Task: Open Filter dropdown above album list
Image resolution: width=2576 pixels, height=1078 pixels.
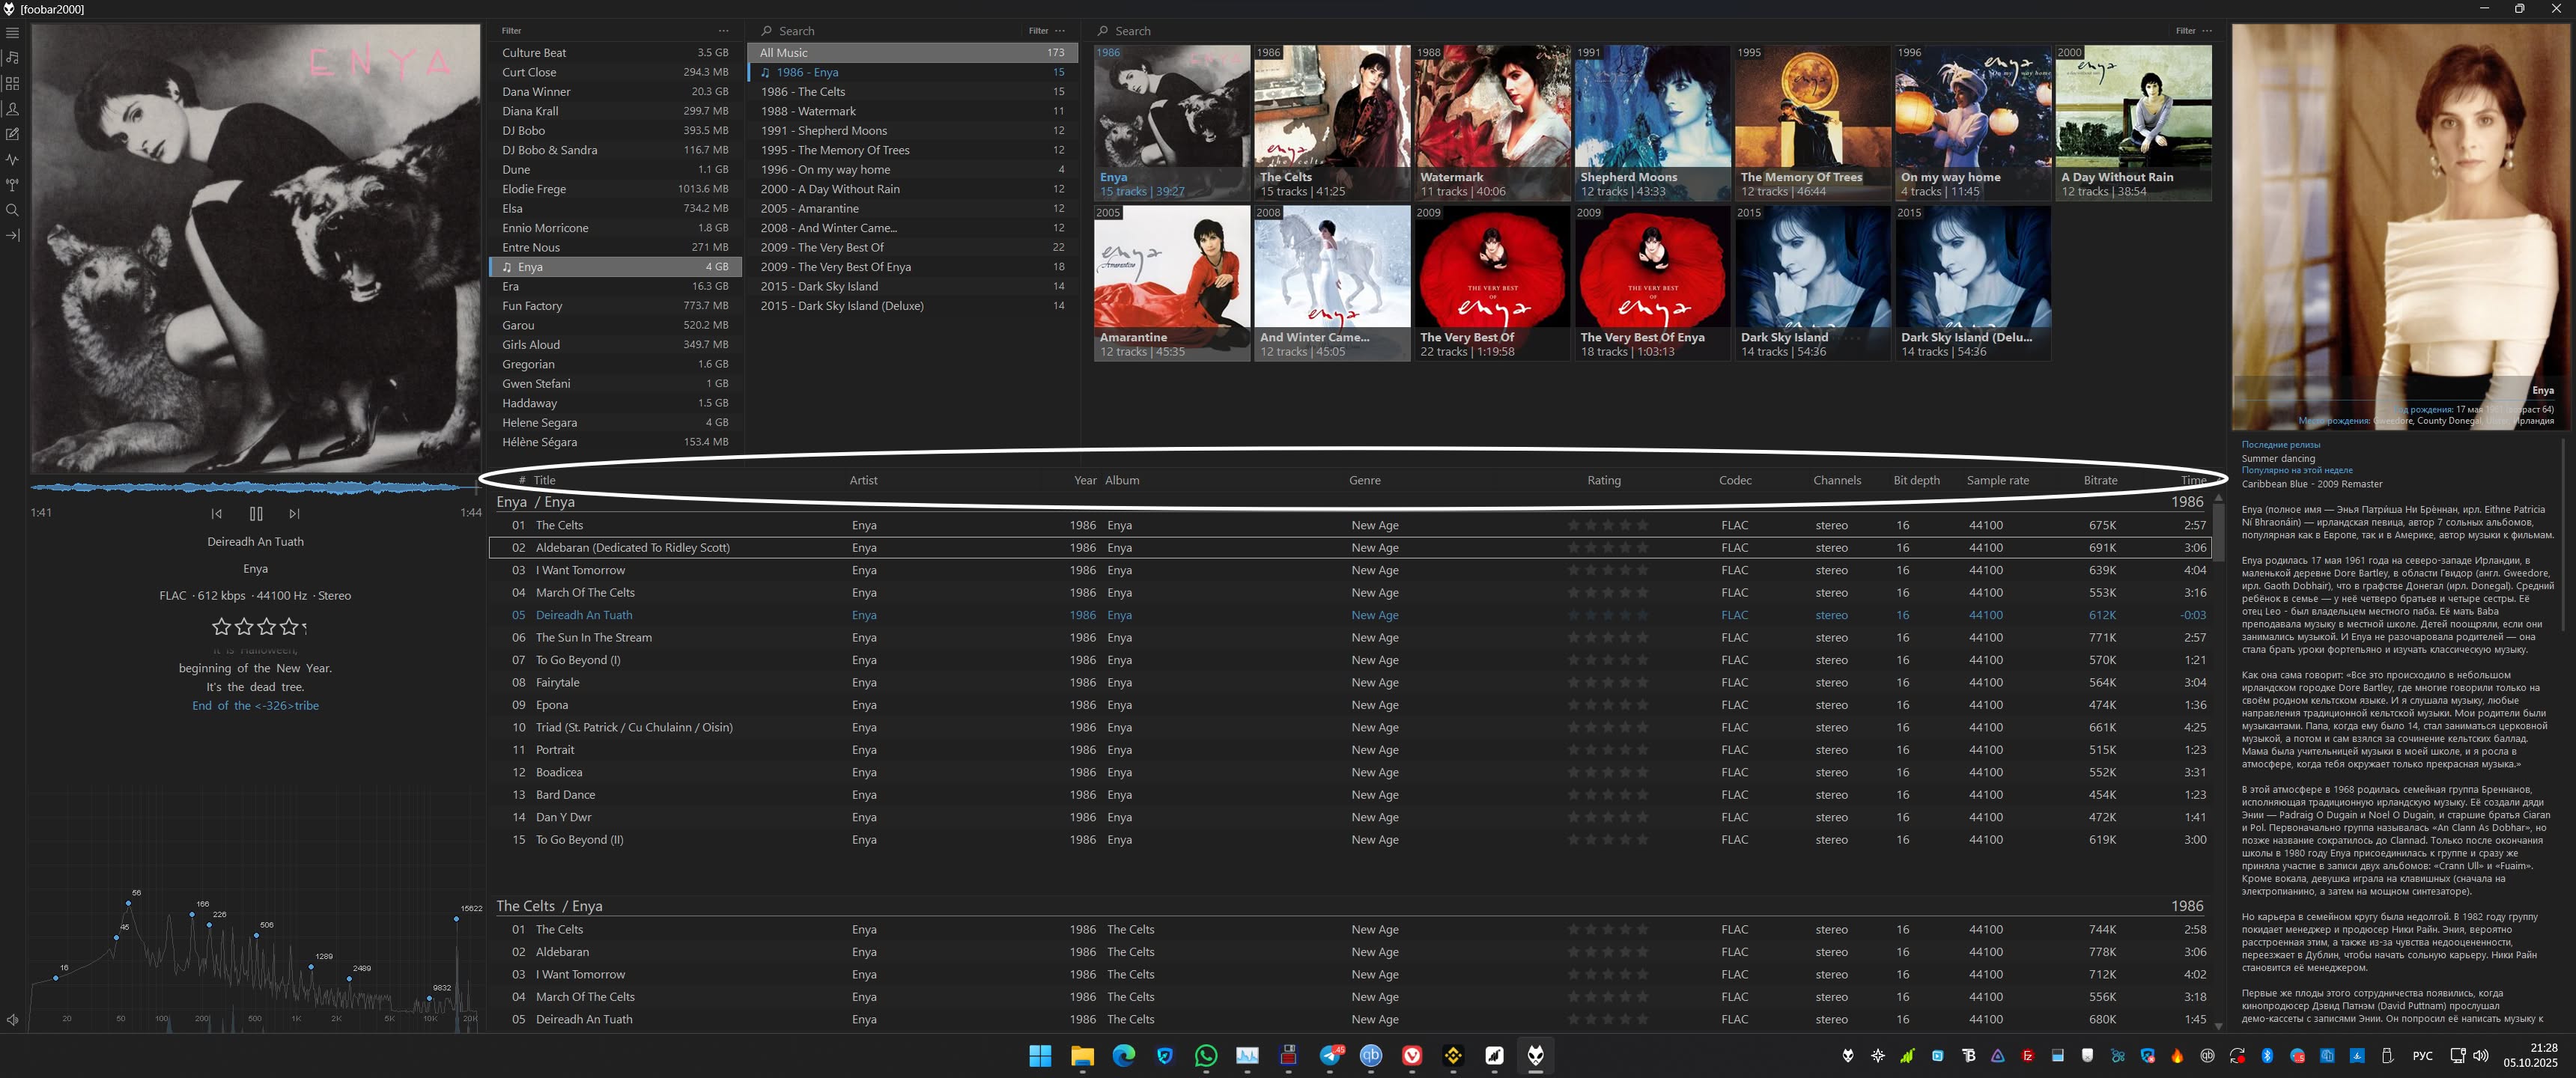Action: [x=1038, y=31]
